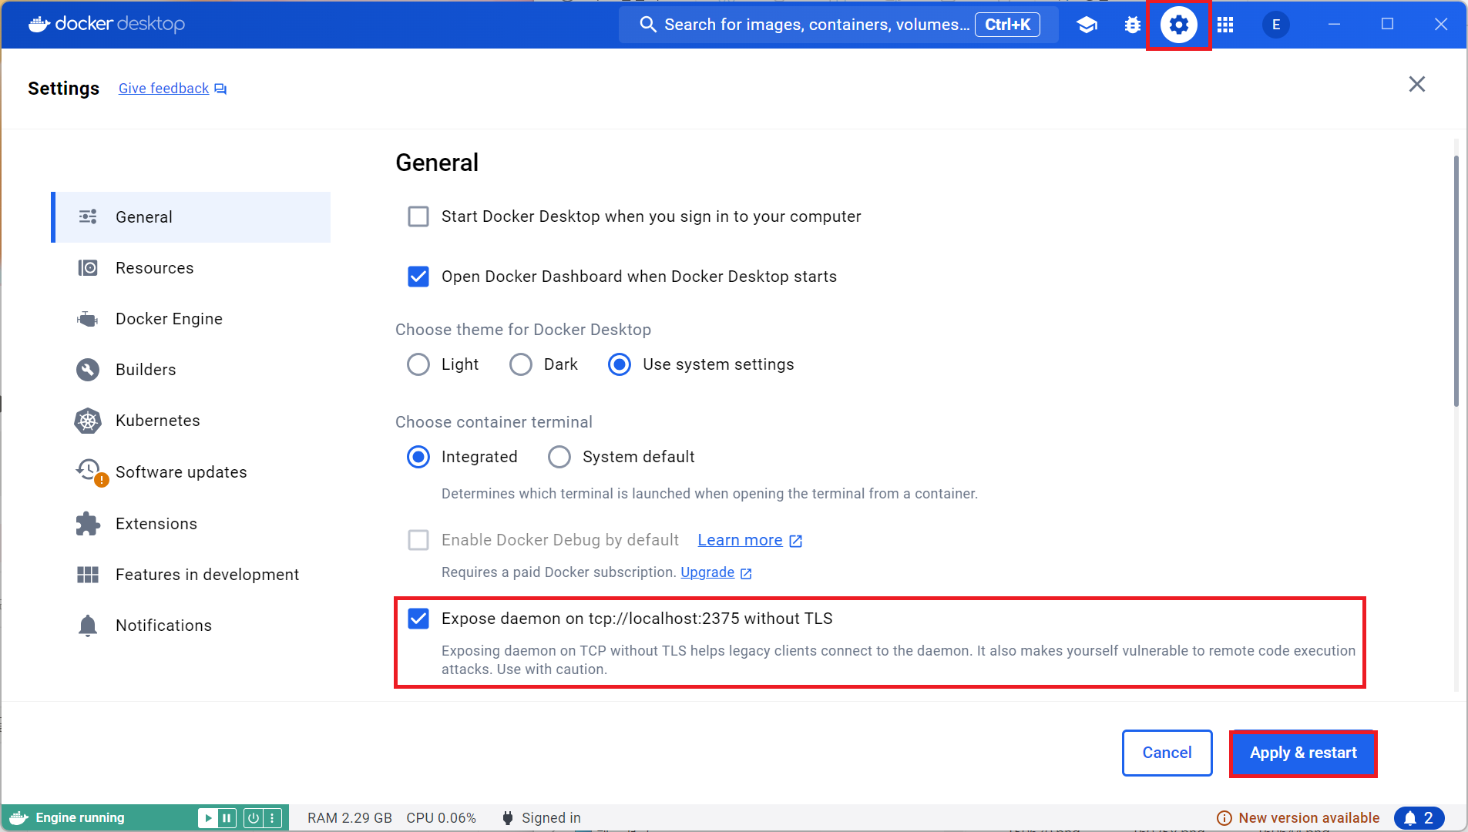The height and width of the screenshot is (832, 1468).
Task: Click the Troubleshoot bug icon
Action: 1132,25
